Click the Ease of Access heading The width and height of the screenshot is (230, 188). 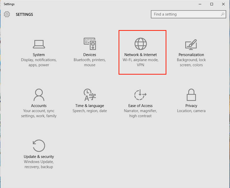click(x=140, y=106)
